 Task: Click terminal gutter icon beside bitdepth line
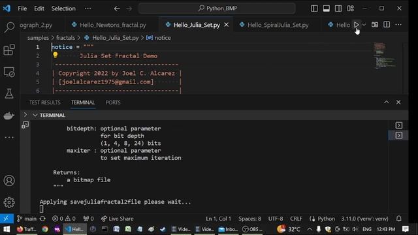25,125
